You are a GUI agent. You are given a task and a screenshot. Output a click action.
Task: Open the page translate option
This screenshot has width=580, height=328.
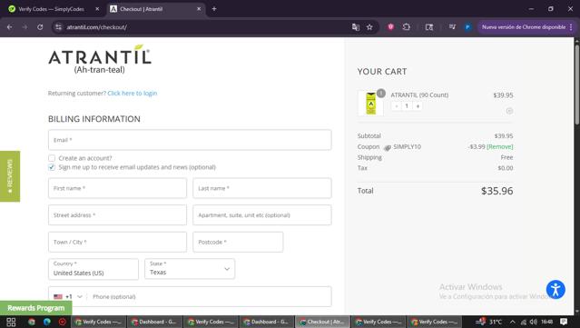coord(356,27)
